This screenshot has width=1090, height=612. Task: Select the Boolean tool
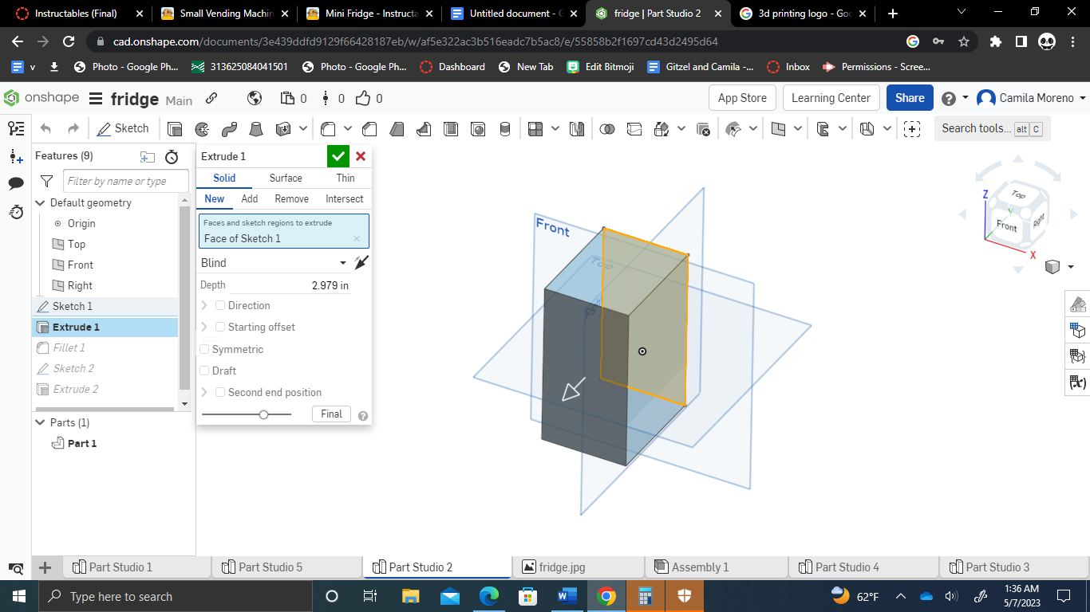pyautogui.click(x=607, y=127)
